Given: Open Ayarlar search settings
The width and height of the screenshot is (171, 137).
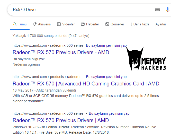Looking at the screenshot, I should point(161,24).
